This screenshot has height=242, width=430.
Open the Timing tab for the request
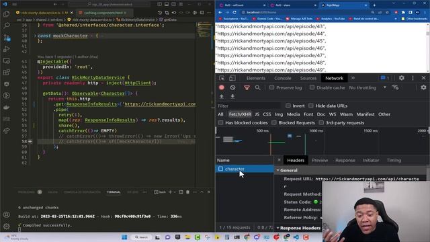pos(394,160)
